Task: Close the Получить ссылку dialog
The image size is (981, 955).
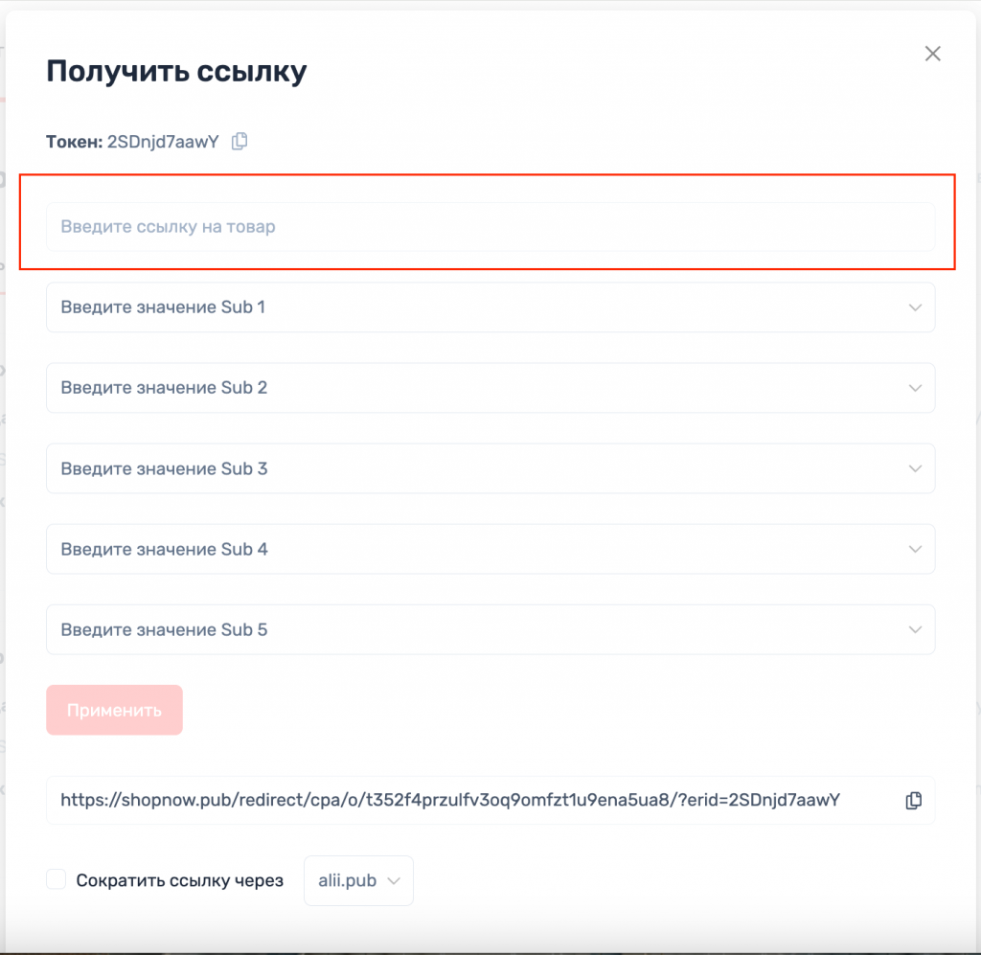Action: pos(932,54)
